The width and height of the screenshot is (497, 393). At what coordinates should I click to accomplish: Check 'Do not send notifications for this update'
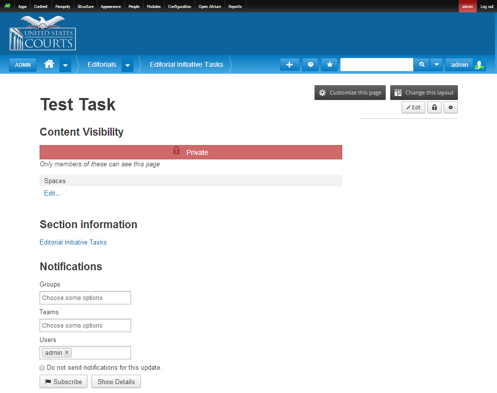tap(42, 367)
